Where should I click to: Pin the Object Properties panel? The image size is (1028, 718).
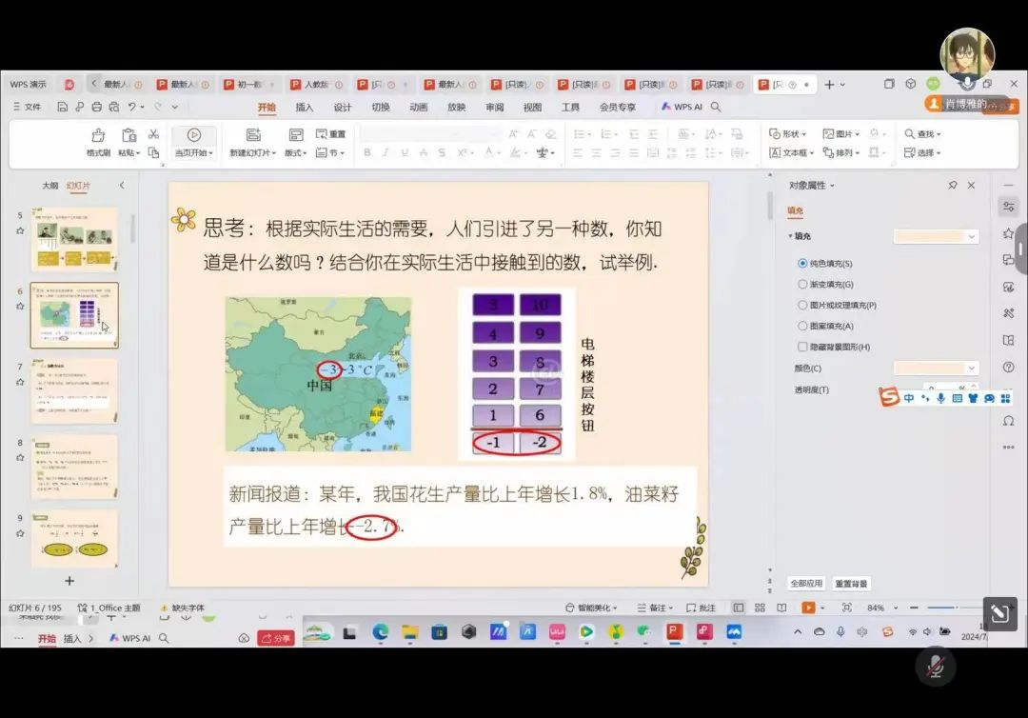[953, 186]
